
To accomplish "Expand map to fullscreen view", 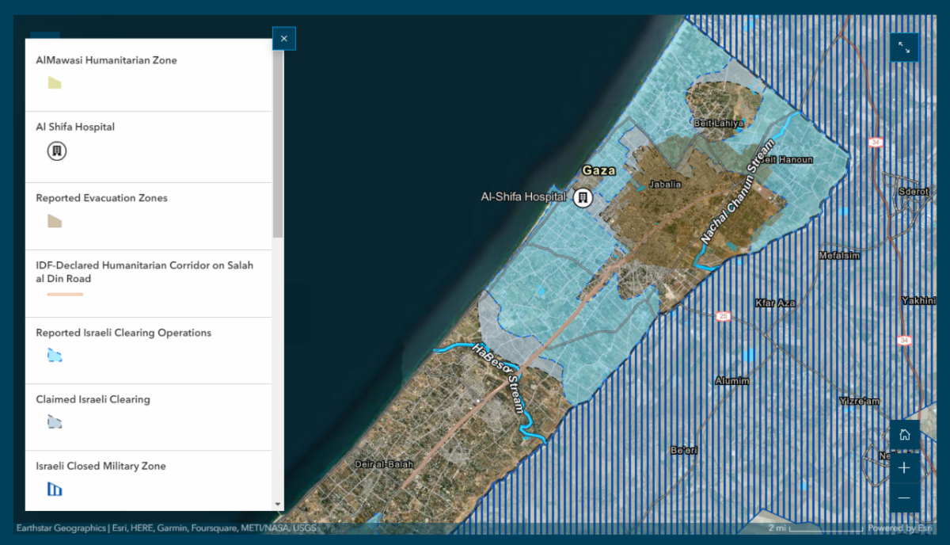I will 904,48.
